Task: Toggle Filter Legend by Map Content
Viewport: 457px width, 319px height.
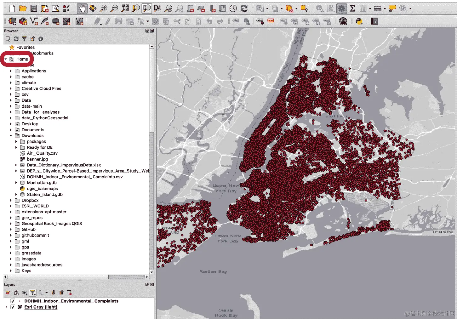Action: pos(32,293)
